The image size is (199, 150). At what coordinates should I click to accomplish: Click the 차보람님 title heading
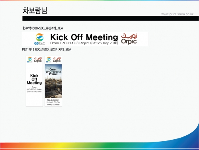(x=35, y=10)
